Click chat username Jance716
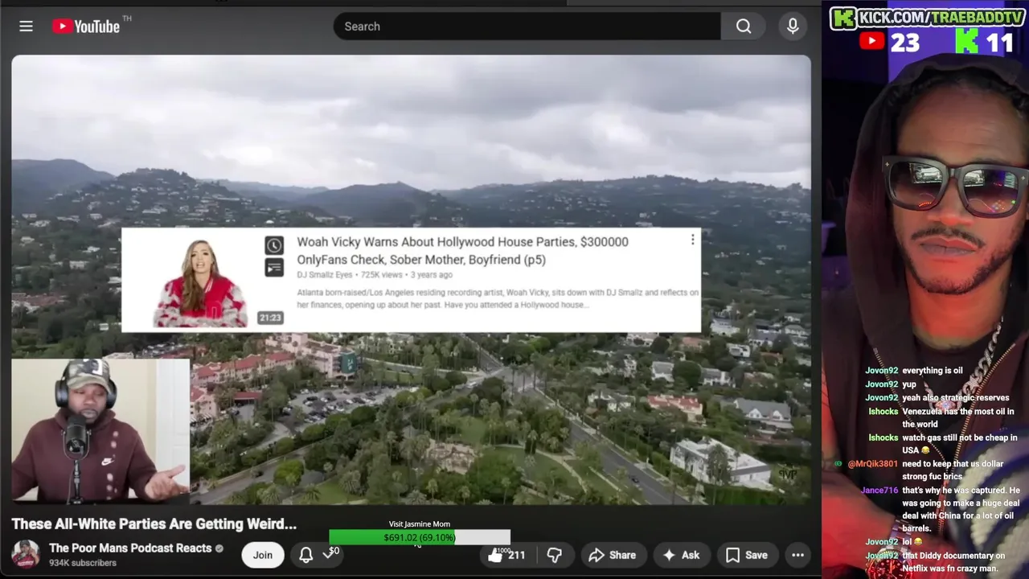1029x579 pixels. (x=879, y=490)
